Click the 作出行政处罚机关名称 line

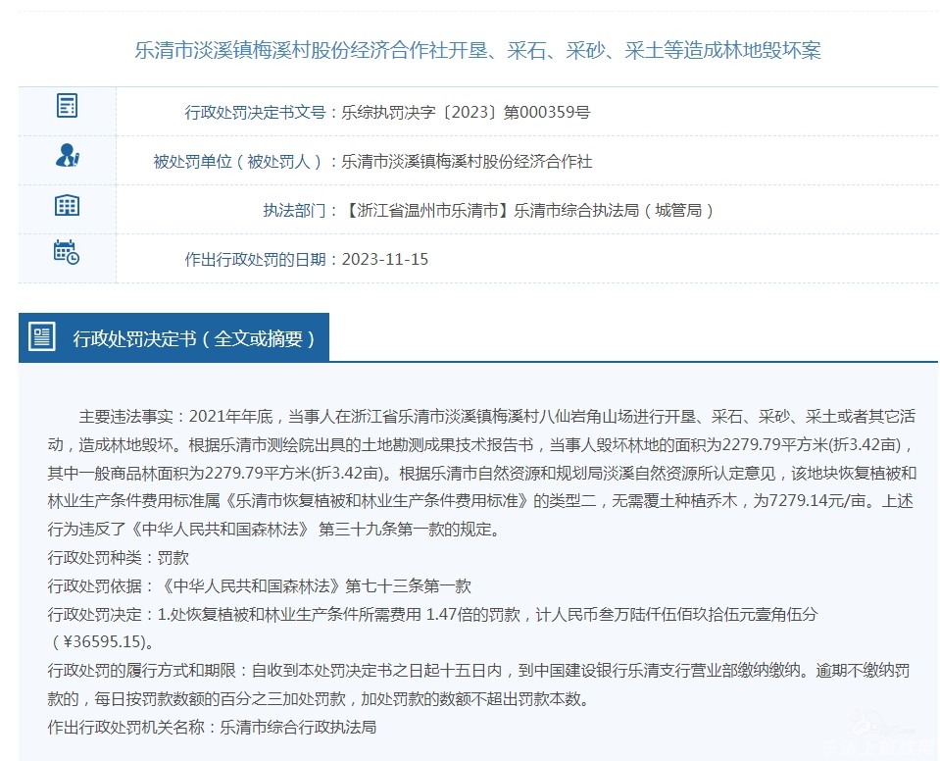point(212,728)
